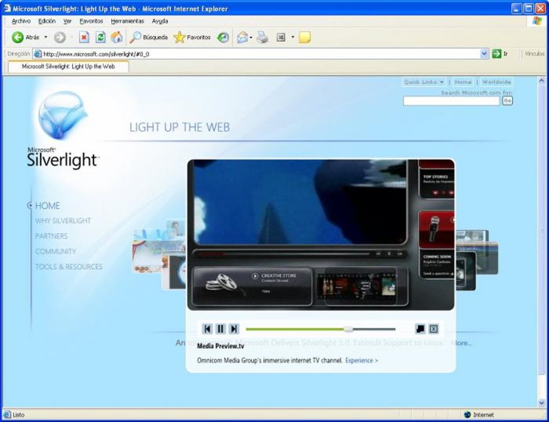
Task: Click the yellow note toolbar icon
Action: (x=305, y=37)
